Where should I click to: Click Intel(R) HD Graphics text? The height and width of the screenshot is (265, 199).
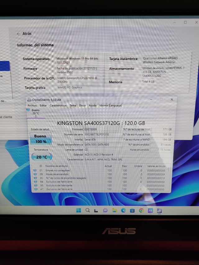tap(70, 87)
